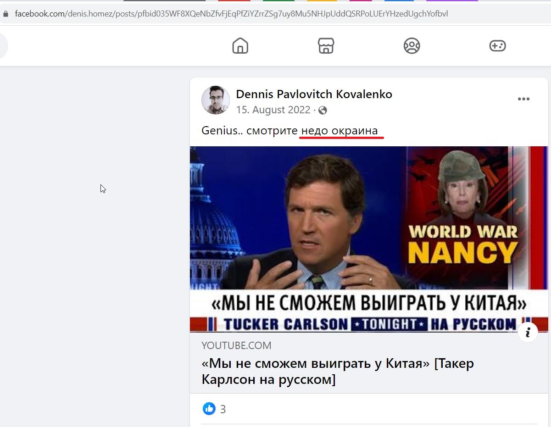This screenshot has width=551, height=427.
Task: Click the link info "i" icon
Action: (x=528, y=333)
